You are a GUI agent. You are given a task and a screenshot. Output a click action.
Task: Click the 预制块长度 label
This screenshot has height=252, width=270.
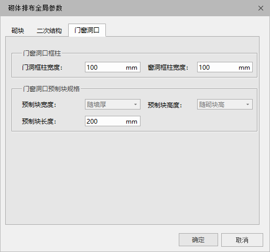[39, 122]
